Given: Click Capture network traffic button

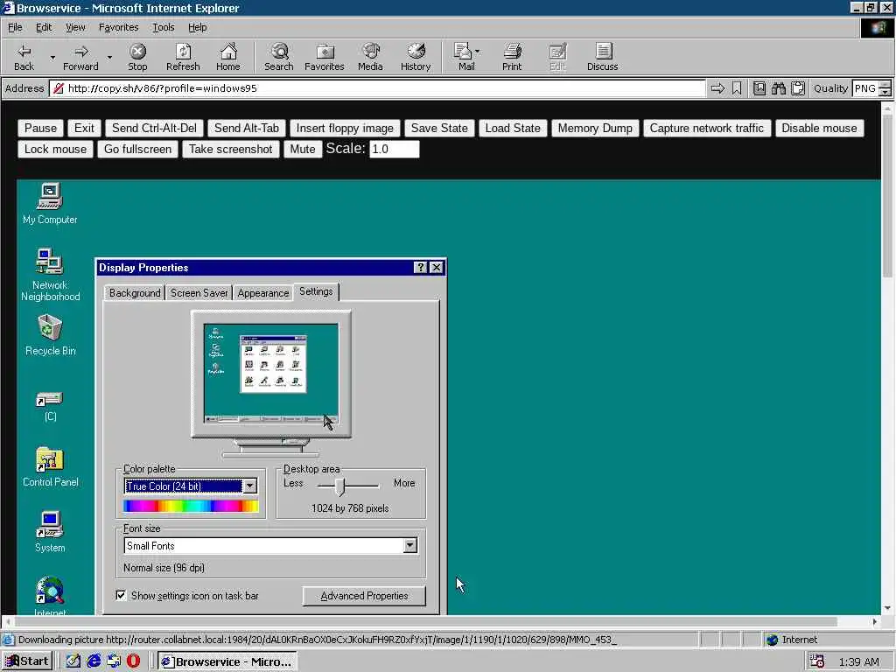Looking at the screenshot, I should (x=707, y=128).
